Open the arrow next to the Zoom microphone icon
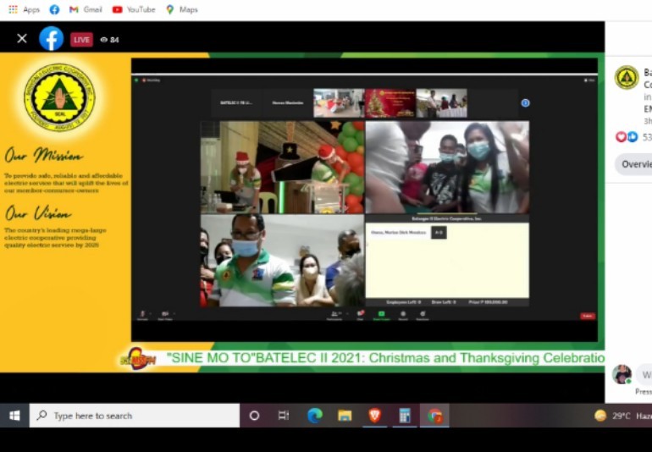The image size is (652, 452). [x=150, y=314]
